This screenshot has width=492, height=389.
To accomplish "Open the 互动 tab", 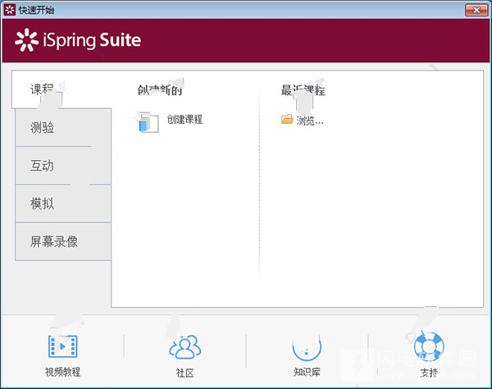I will pyautogui.click(x=63, y=166).
